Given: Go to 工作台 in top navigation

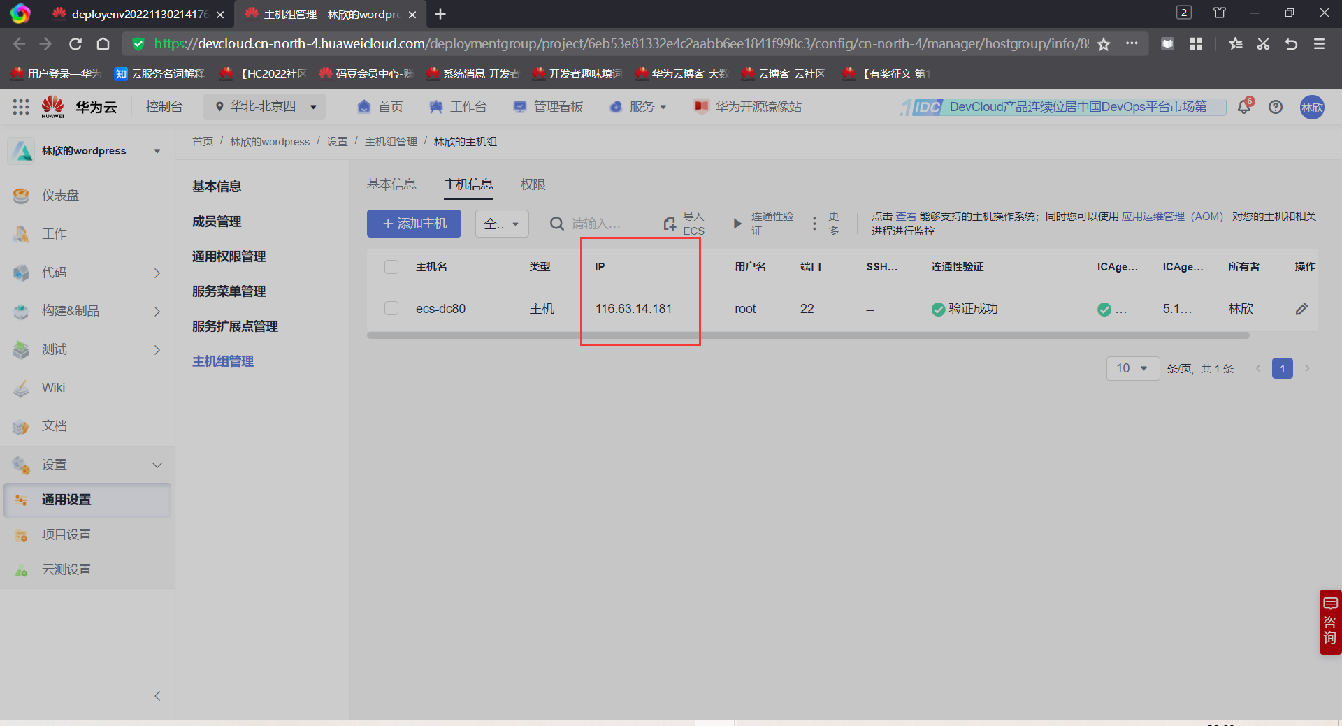Looking at the screenshot, I should pos(459,107).
